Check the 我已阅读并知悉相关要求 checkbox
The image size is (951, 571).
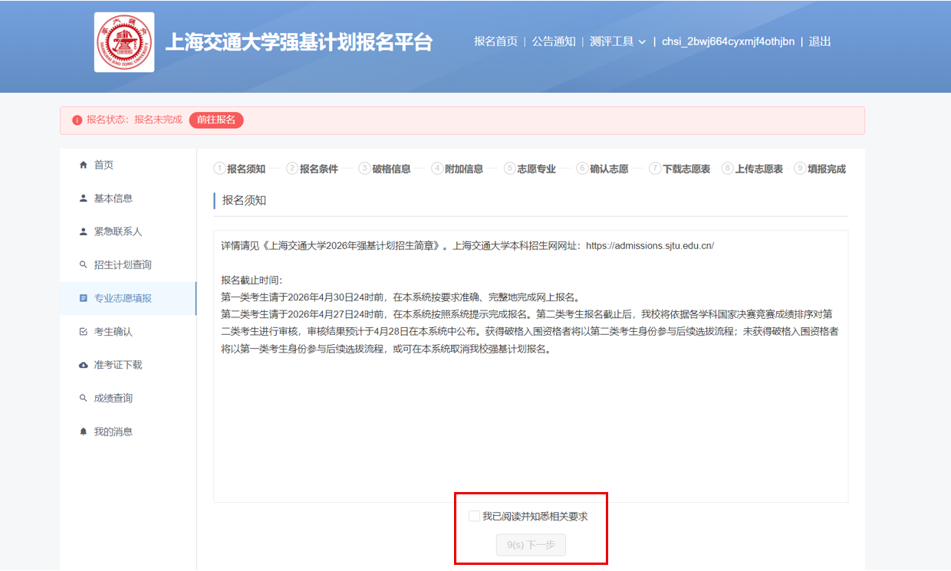474,517
